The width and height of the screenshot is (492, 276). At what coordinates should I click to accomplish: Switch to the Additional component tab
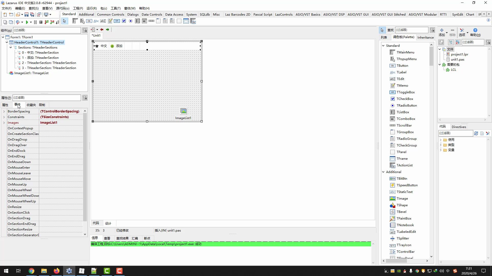86,14
